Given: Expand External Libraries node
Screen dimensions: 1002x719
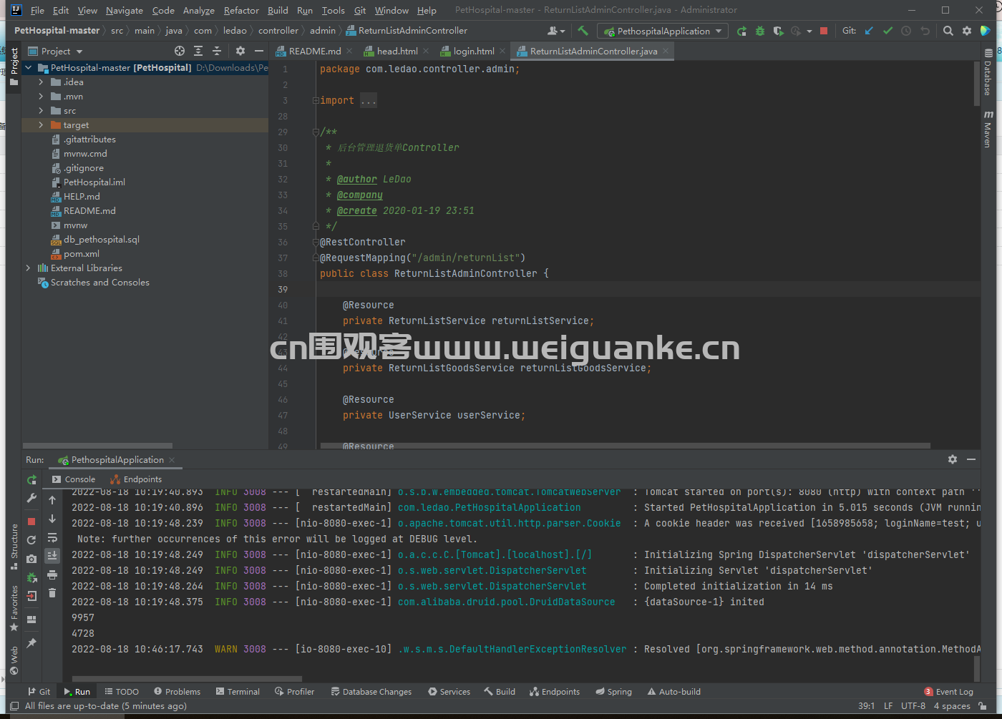Looking at the screenshot, I should click(x=28, y=268).
